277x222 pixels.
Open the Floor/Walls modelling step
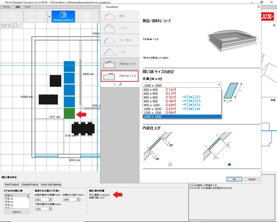(12, 17)
